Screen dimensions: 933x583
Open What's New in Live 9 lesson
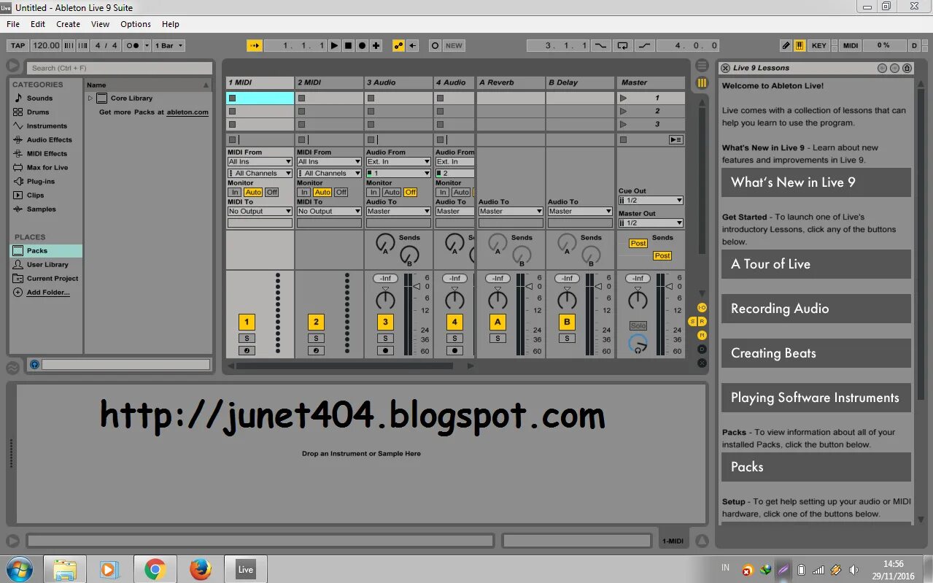[816, 182]
